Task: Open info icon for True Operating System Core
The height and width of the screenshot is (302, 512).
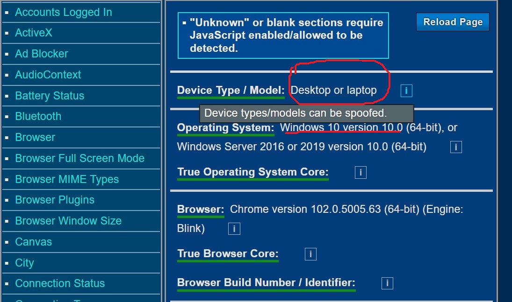Action: tap(361, 172)
